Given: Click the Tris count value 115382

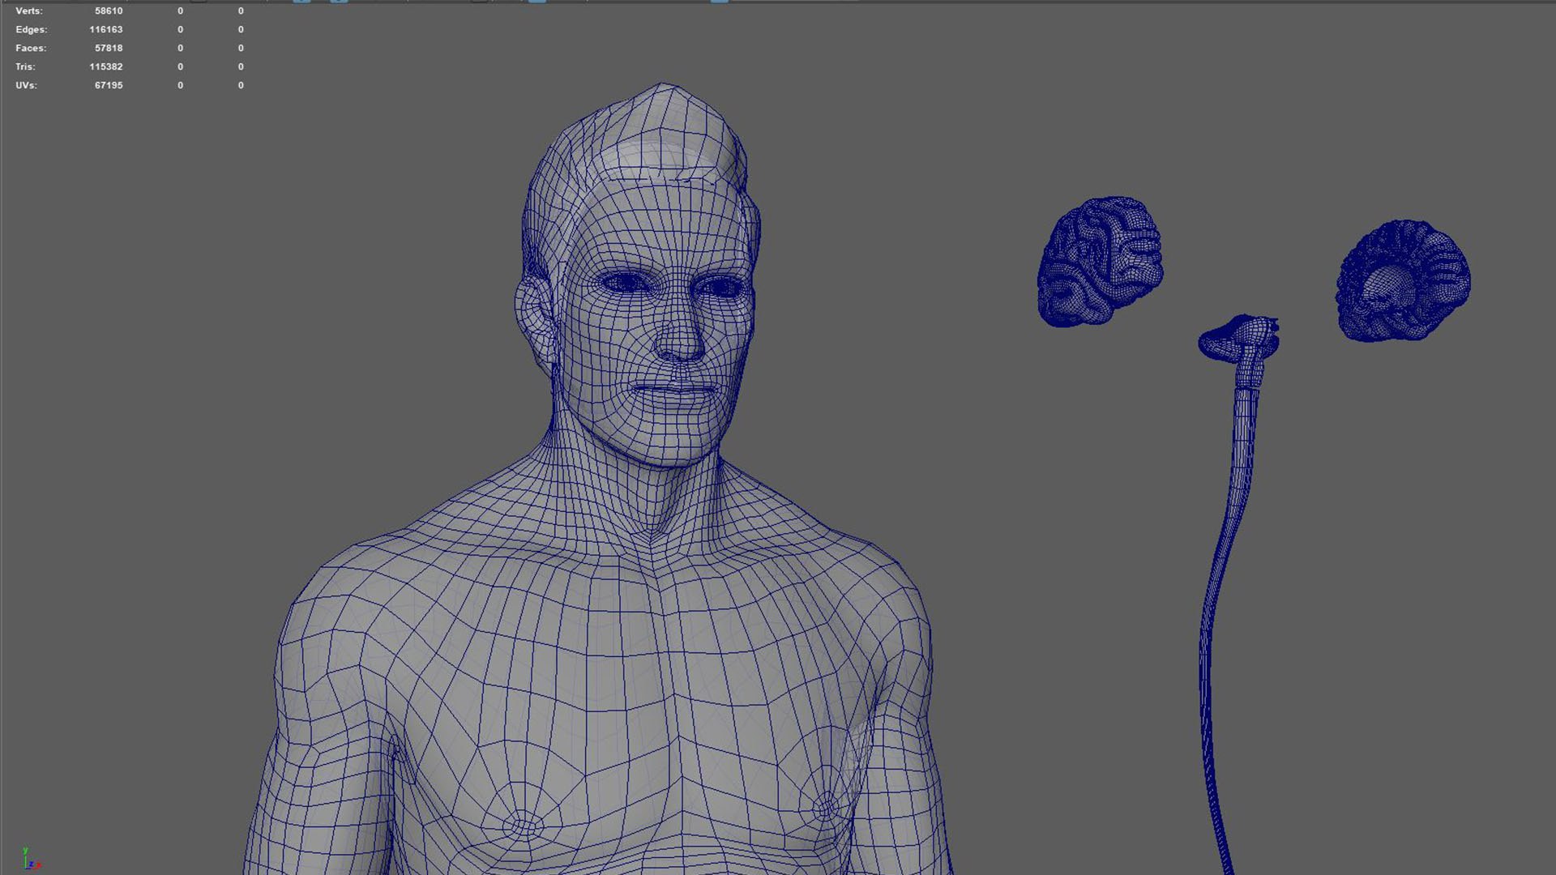Looking at the screenshot, I should point(106,67).
